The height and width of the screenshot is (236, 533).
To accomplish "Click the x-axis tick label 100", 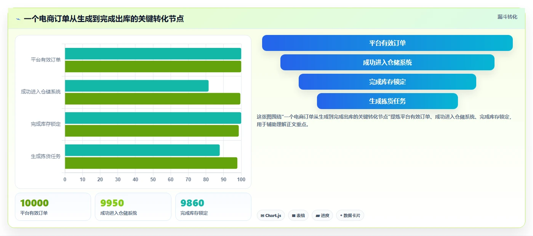I will pyautogui.click(x=241, y=179).
